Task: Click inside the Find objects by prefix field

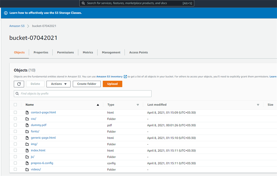Action: coord(81,93)
